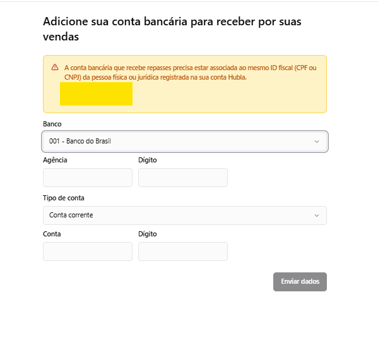Focus the Agência input field

click(88, 178)
